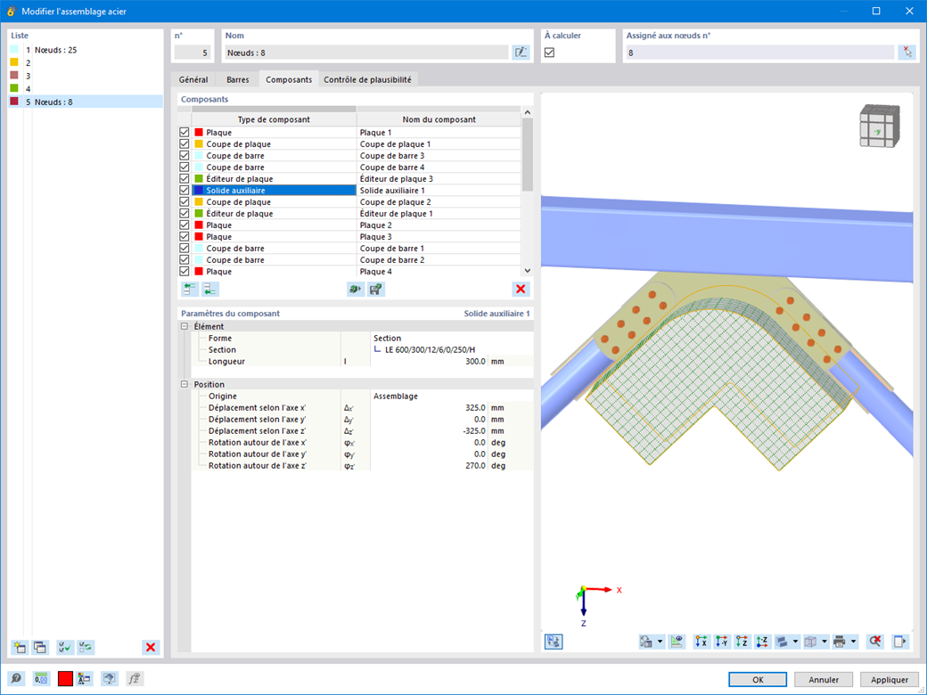
Task: Toggle checkbox for Plaque 4 row
Action: tap(185, 271)
